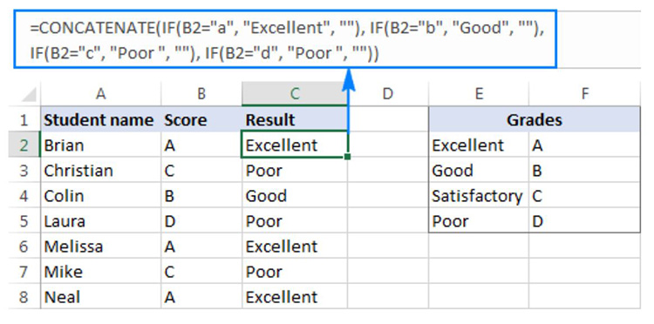The width and height of the screenshot is (654, 324).
Task: Select row 2 header
Action: coord(24,145)
